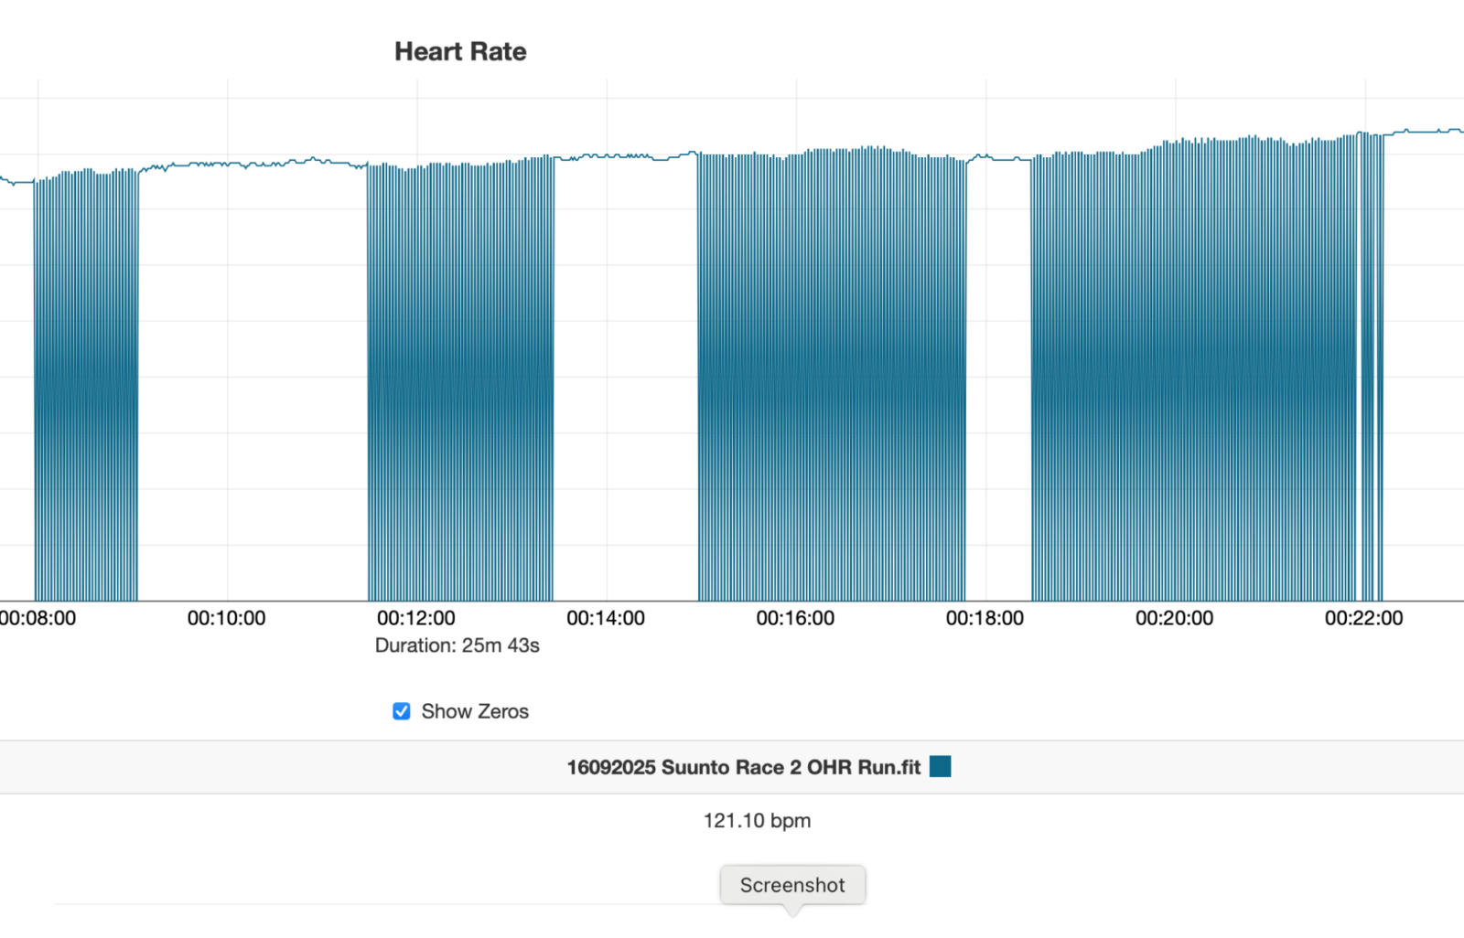Click the narrow dropout block after 00:08:00

[x=86, y=384]
